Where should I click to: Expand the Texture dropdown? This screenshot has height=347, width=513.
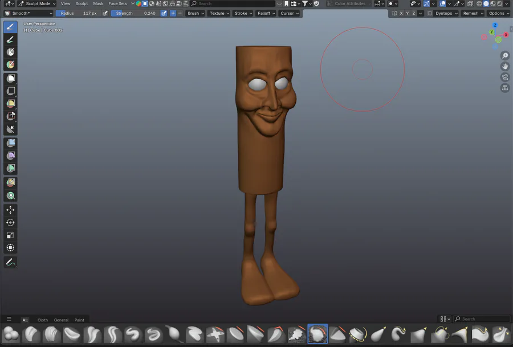coord(219,14)
